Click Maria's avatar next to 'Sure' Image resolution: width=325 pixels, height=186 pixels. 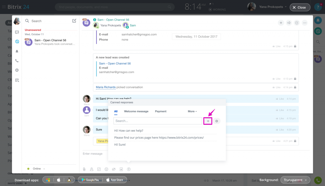(x=87, y=130)
